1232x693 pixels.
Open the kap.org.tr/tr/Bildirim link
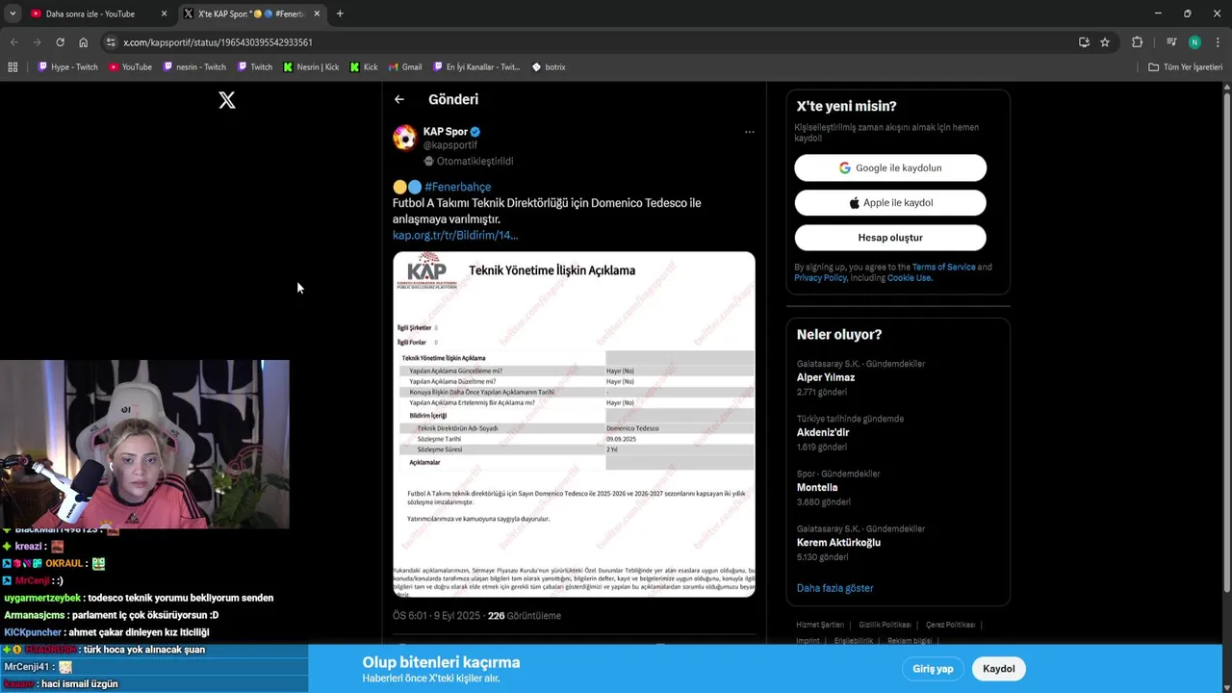(455, 235)
